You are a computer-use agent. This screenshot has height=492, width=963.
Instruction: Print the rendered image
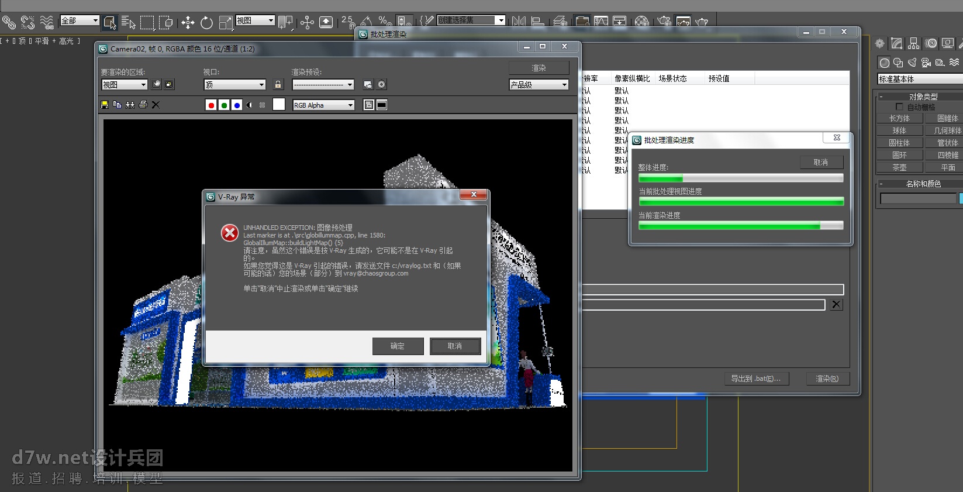[x=143, y=105]
